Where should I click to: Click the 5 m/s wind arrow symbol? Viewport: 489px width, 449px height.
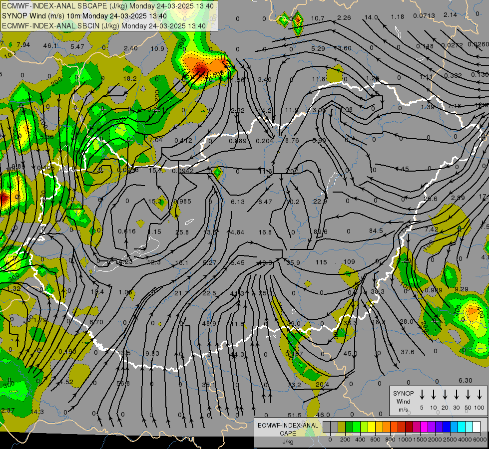[x=422, y=395]
